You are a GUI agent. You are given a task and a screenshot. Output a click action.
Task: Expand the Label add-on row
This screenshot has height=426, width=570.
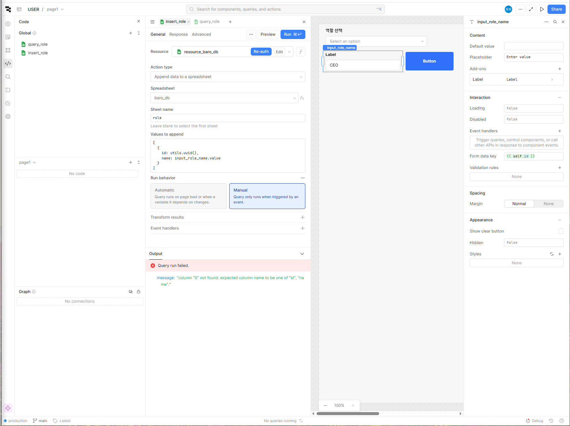[x=517, y=79]
